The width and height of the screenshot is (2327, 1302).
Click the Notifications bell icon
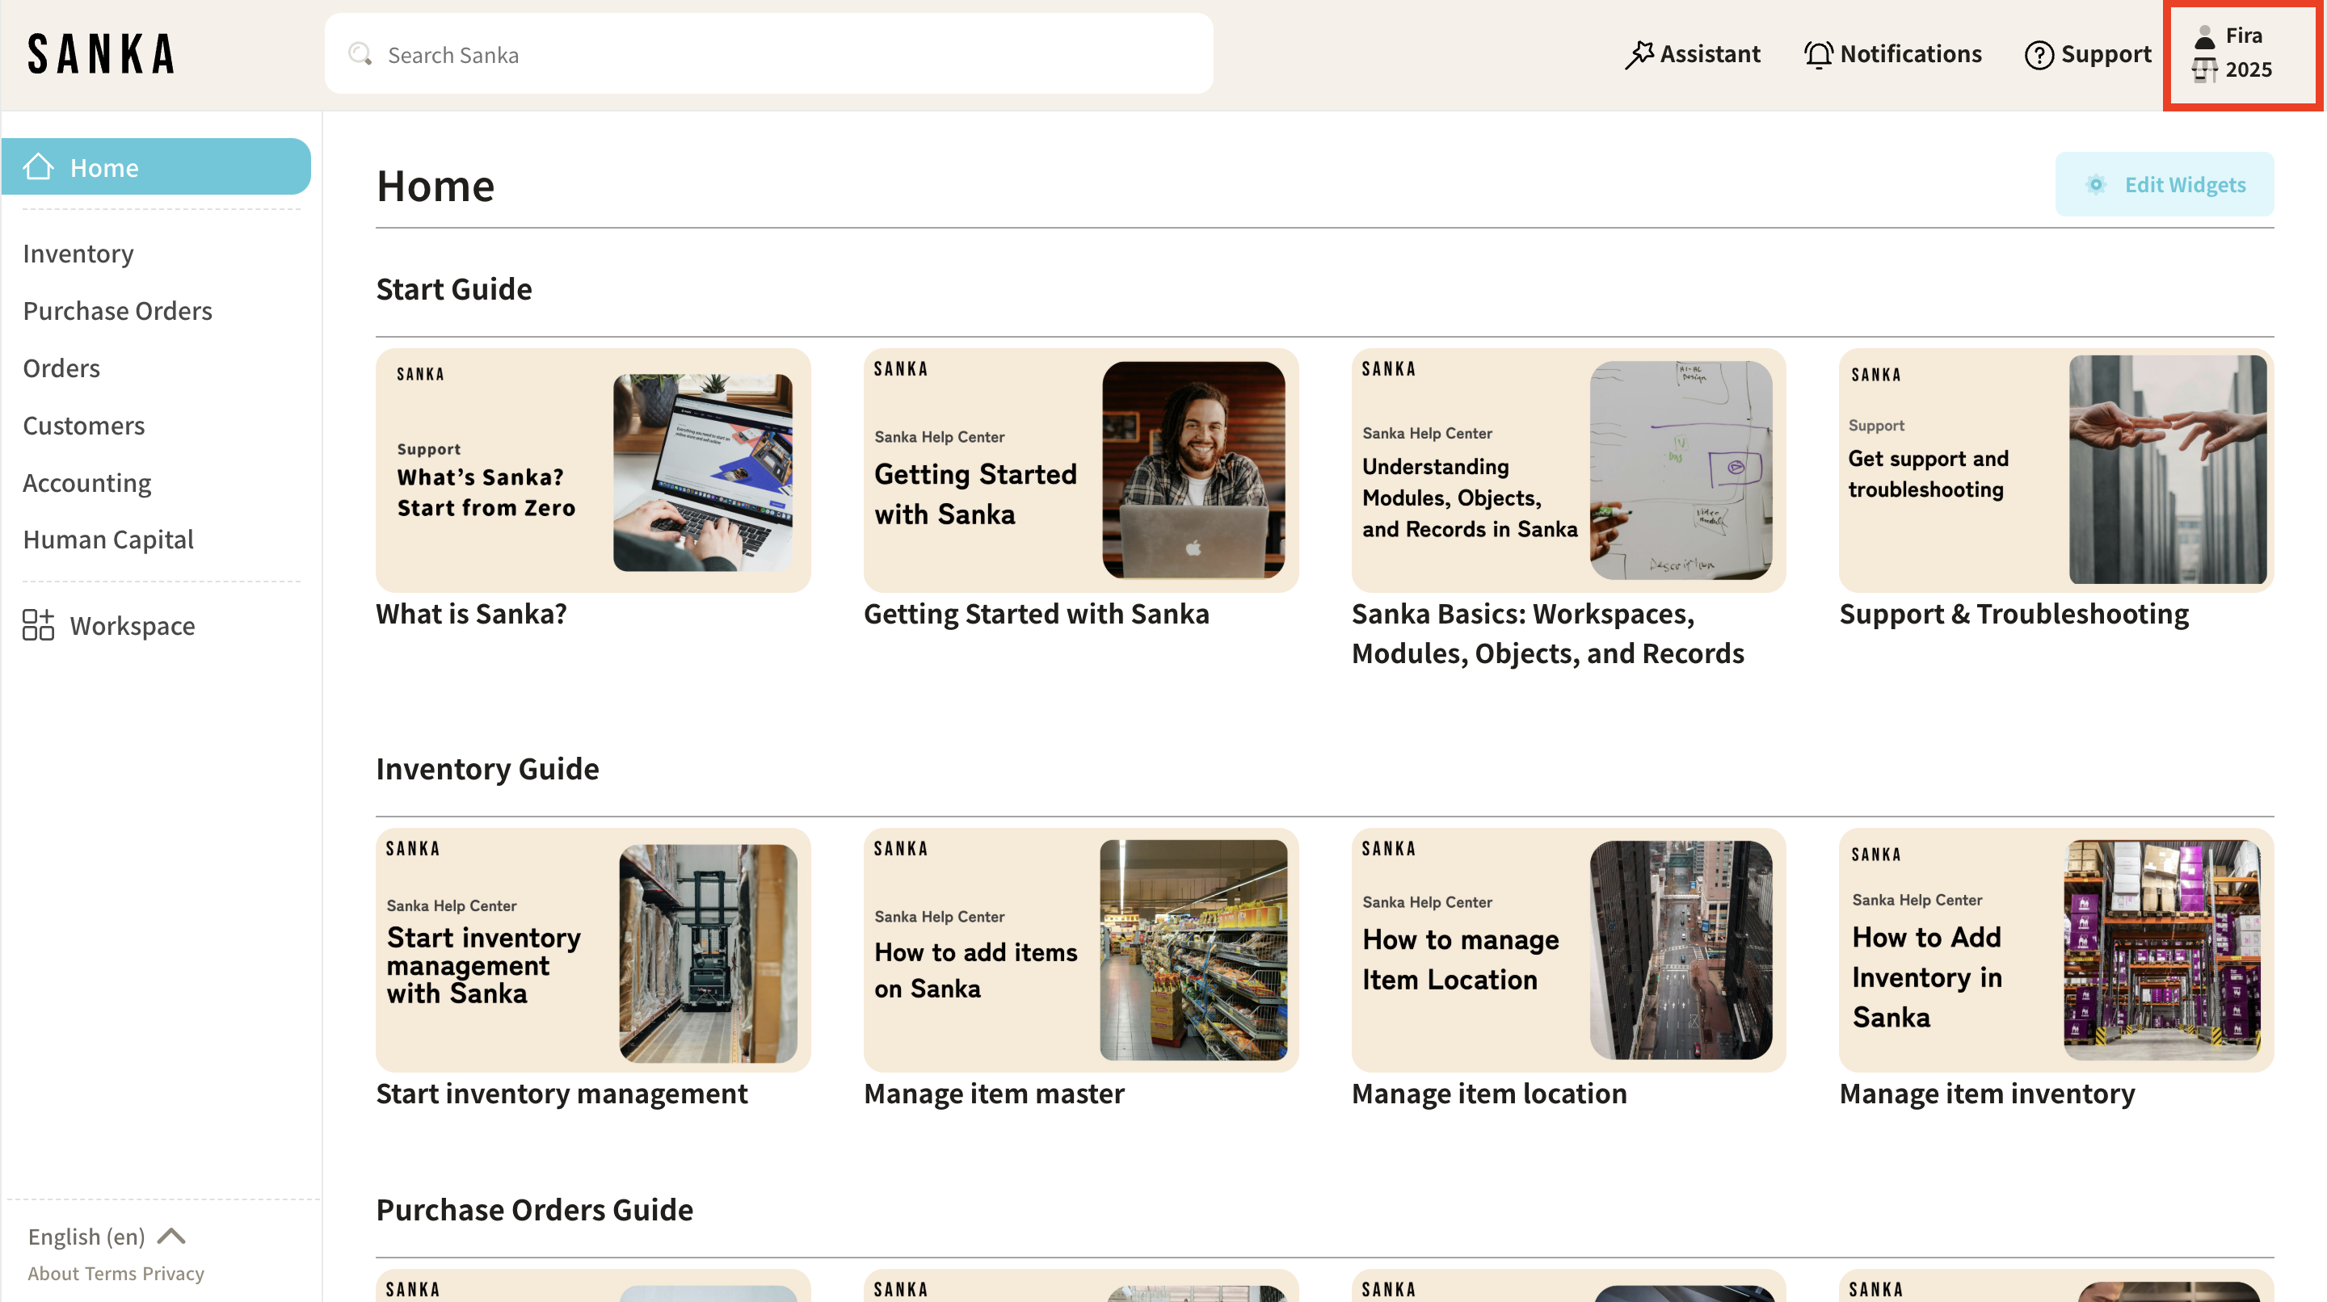click(x=1817, y=54)
